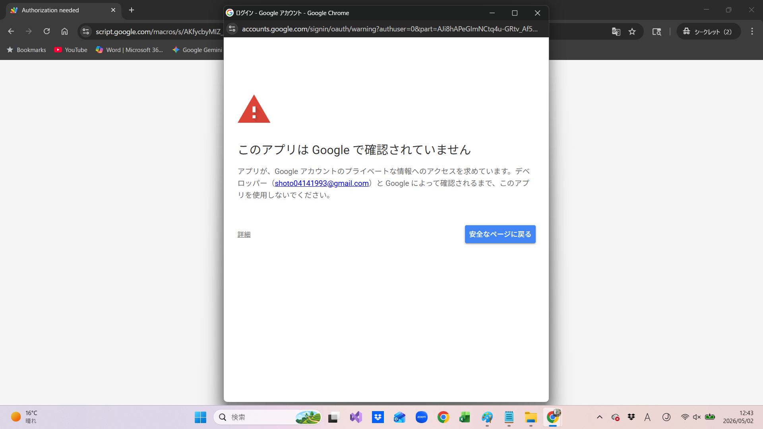Expand the hidden system tray icons chevron
763x429 pixels.
[x=599, y=417]
